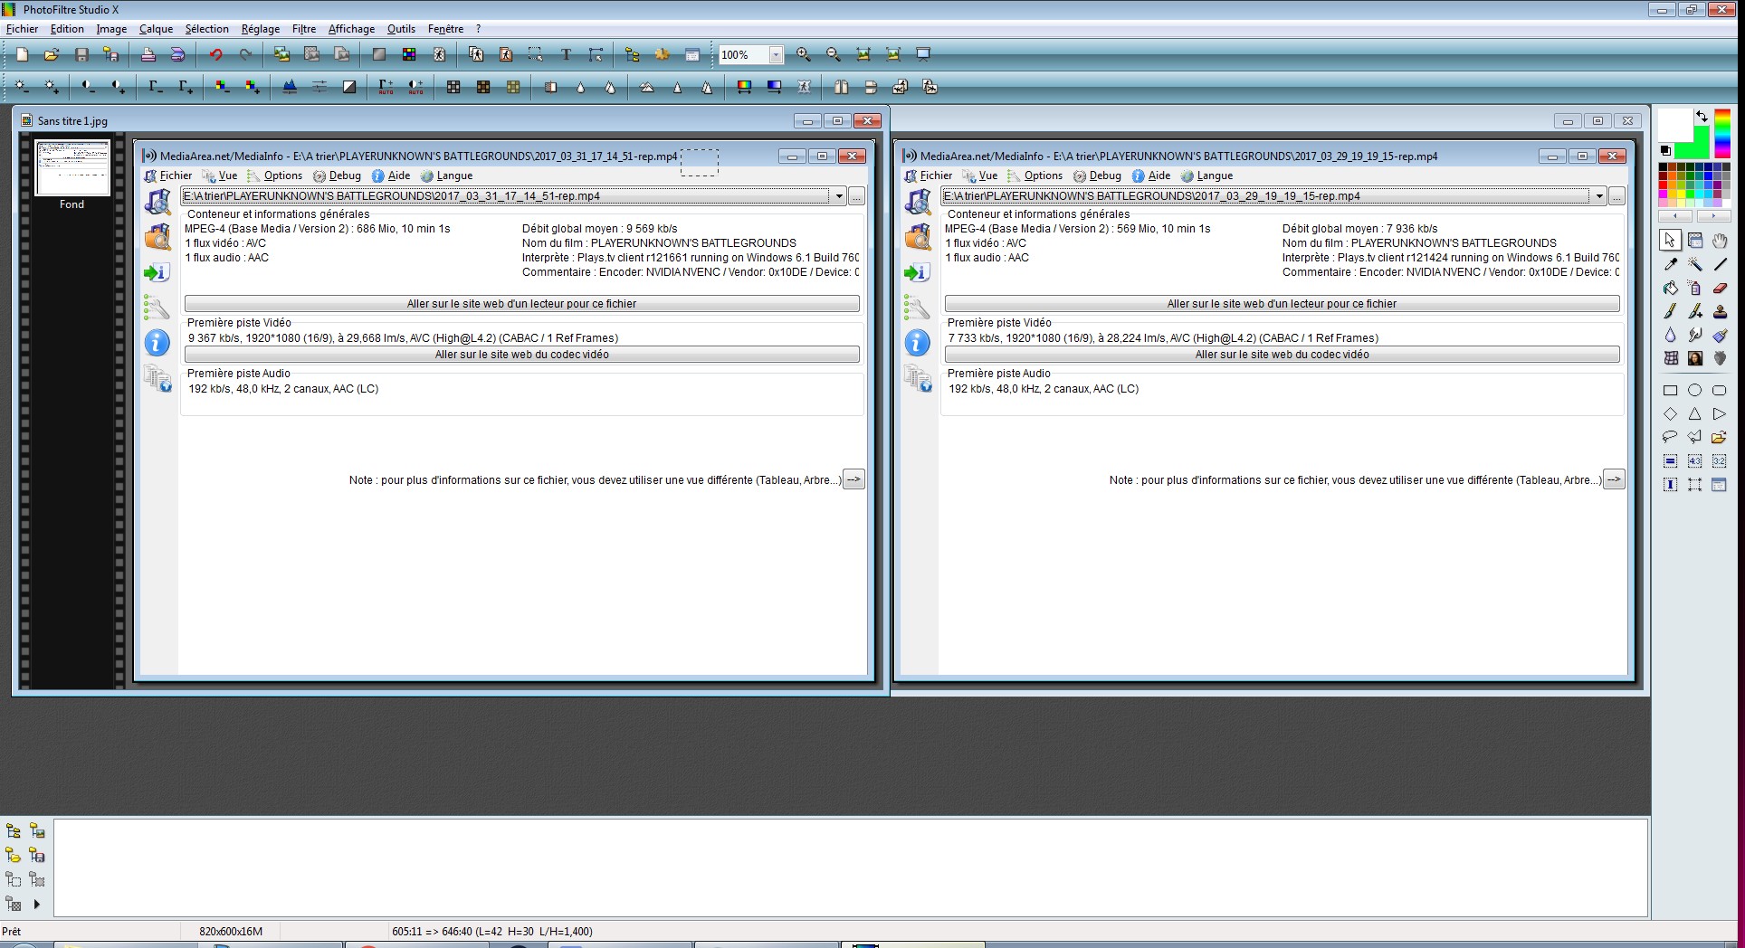1745x948 pixels.
Task: Select the Clone stamp tool
Action: tap(1720, 311)
